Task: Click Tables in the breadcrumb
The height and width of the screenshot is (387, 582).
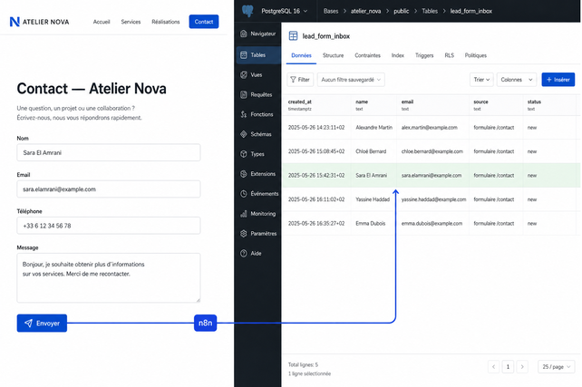Action: point(430,11)
